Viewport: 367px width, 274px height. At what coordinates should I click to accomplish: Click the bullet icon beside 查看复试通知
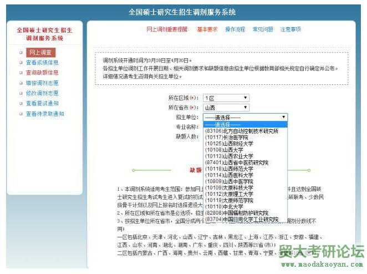pos(21,103)
